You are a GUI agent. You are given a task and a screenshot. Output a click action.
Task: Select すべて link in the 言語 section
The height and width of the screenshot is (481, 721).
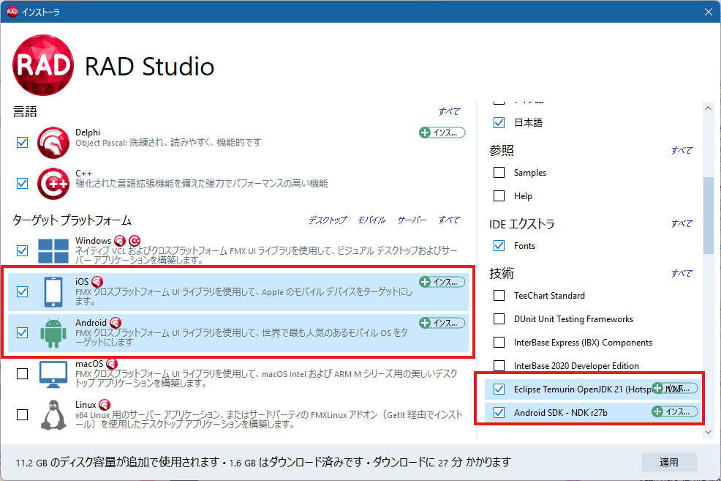(449, 111)
